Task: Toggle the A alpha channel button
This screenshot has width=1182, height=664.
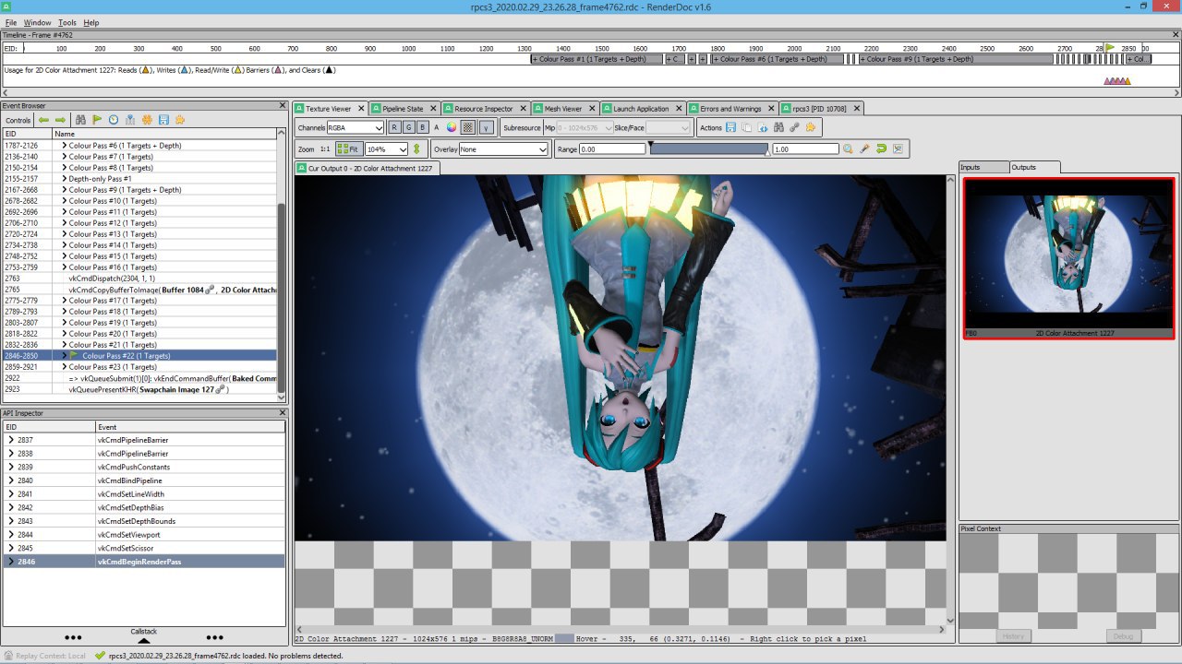Action: [x=437, y=127]
